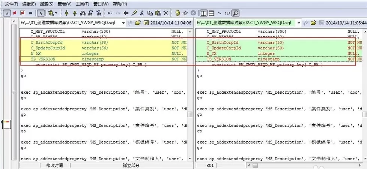This screenshot has height=169, width=367.
Task: Switch to over-under layout
Action: pyautogui.click(x=211, y=13)
